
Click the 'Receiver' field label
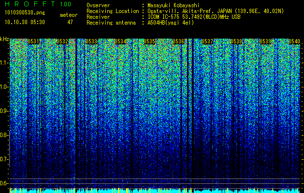click(98, 17)
